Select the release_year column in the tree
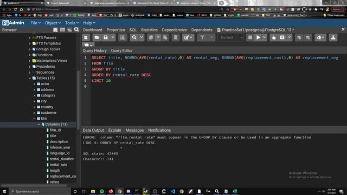This screenshot has height=195, width=347. [x=60, y=147]
